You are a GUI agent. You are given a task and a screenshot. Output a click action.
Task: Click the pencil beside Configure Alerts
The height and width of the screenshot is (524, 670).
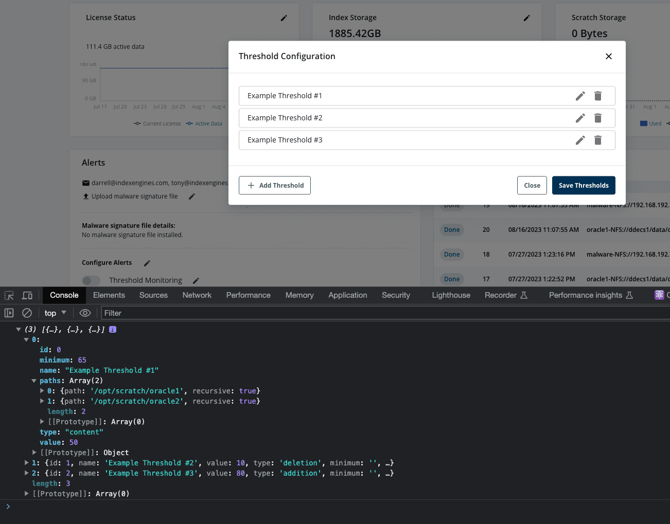click(146, 263)
